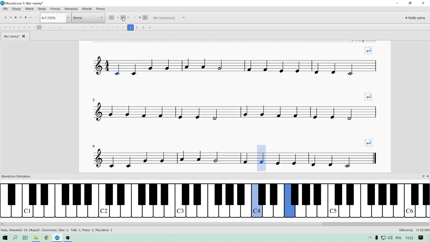Click the Wyślij opinię feedback button
430x242 pixels.
[x=415, y=18]
